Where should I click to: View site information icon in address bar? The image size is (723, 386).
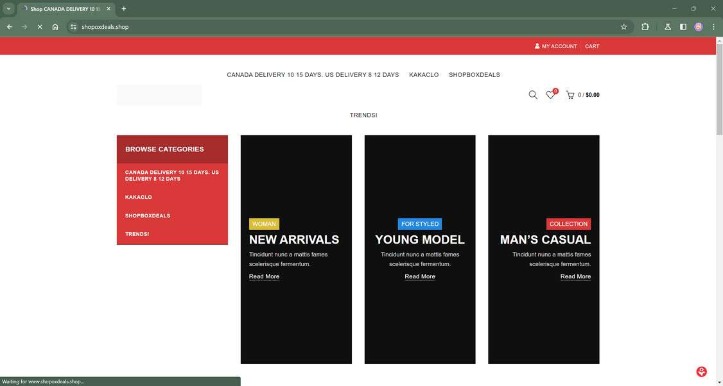[73, 27]
